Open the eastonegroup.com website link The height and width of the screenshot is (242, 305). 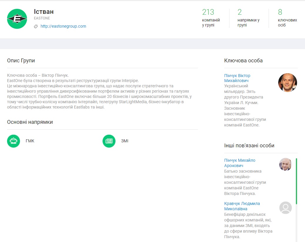[63, 26]
